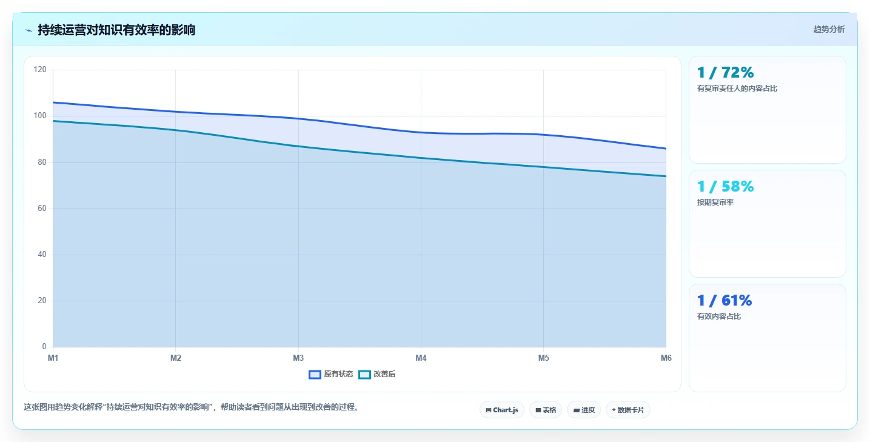
Task: Click the M2 x-axis label
Action: click(x=176, y=358)
